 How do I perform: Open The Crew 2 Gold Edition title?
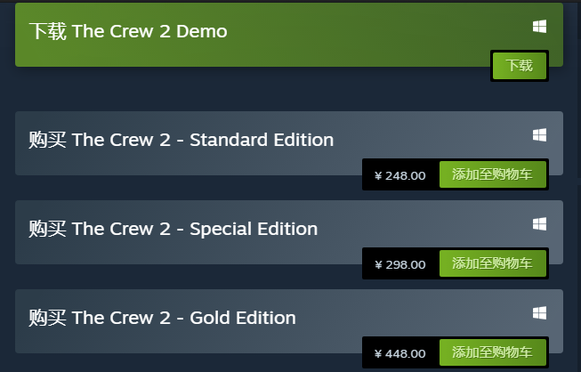click(162, 318)
